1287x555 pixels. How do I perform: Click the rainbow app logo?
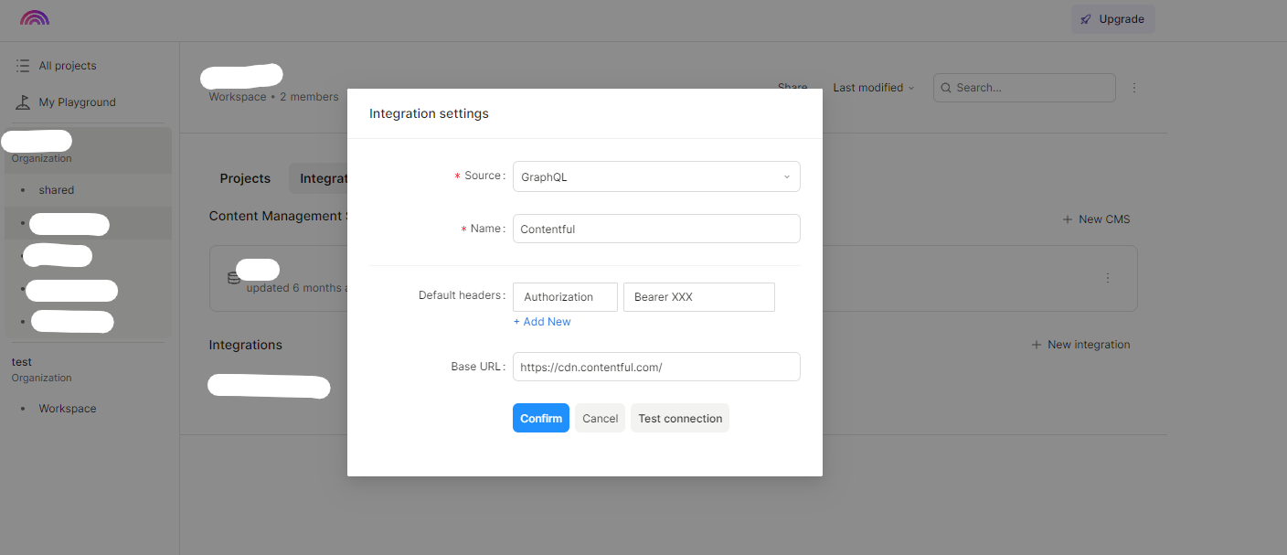pyautogui.click(x=35, y=17)
